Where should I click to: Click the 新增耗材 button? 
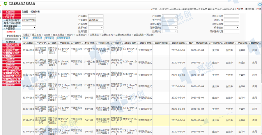click(37, 38)
